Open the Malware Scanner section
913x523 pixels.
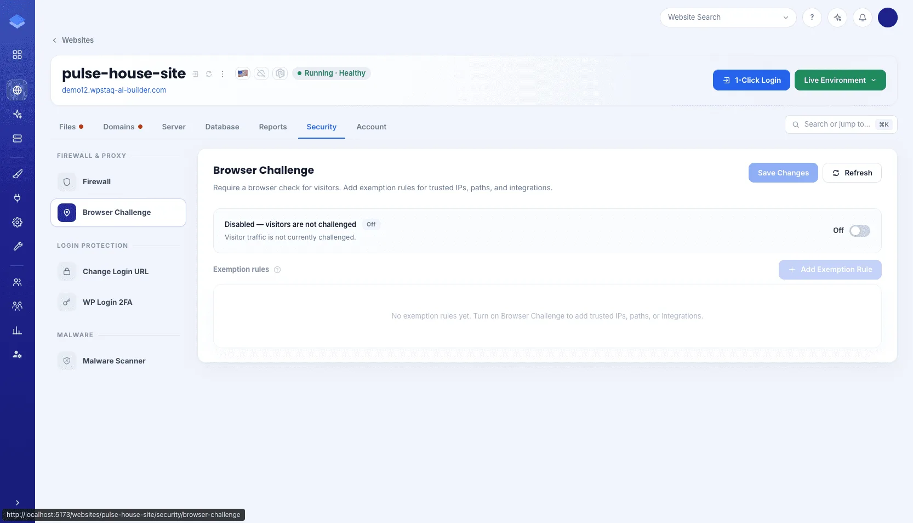118,361
